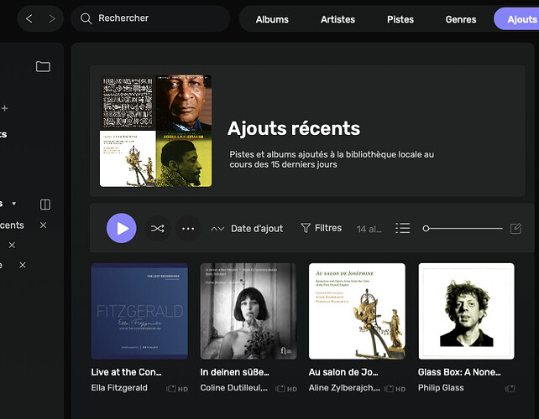The height and width of the screenshot is (419, 539).
Task: Open the folder icon in the sidebar
Action: [43, 66]
